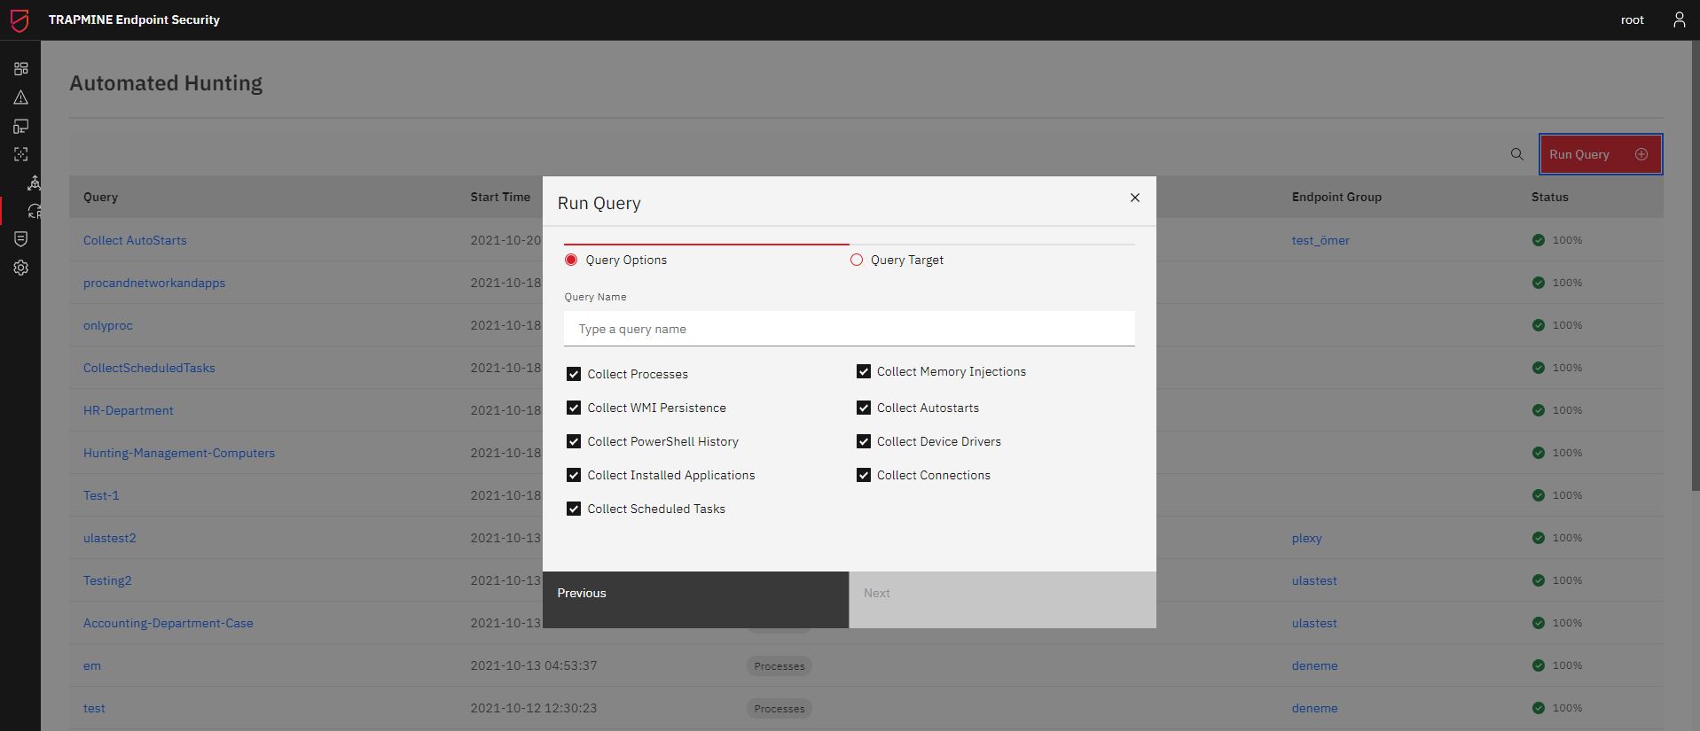The width and height of the screenshot is (1700, 731).
Task: Open the test_ömer endpoint group link
Action: (x=1320, y=240)
